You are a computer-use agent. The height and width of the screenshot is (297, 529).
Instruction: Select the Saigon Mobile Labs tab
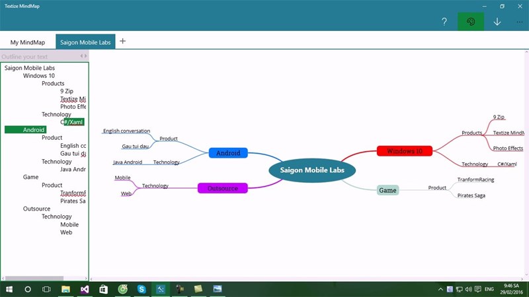click(x=85, y=42)
